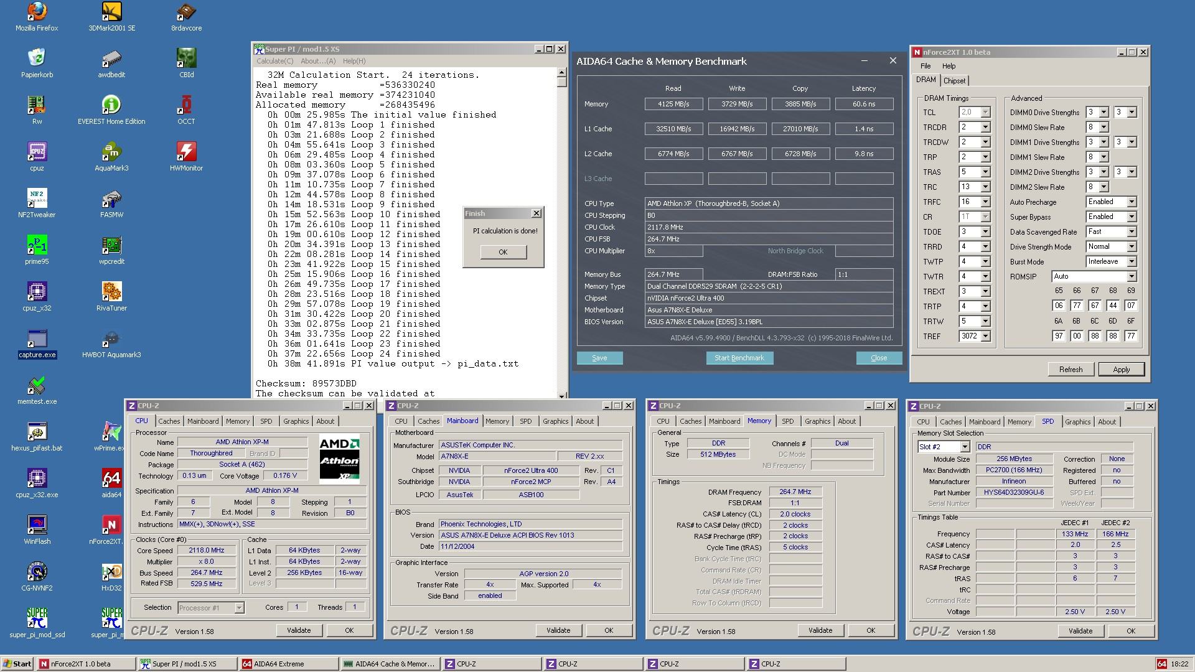Click Memory Read 4125 MB/s result

673,104
